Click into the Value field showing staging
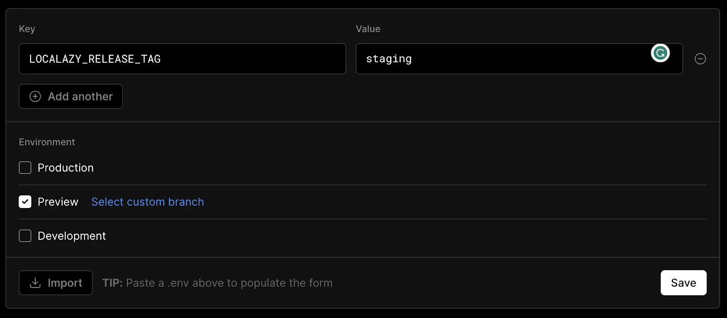This screenshot has width=727, height=318. [500, 59]
